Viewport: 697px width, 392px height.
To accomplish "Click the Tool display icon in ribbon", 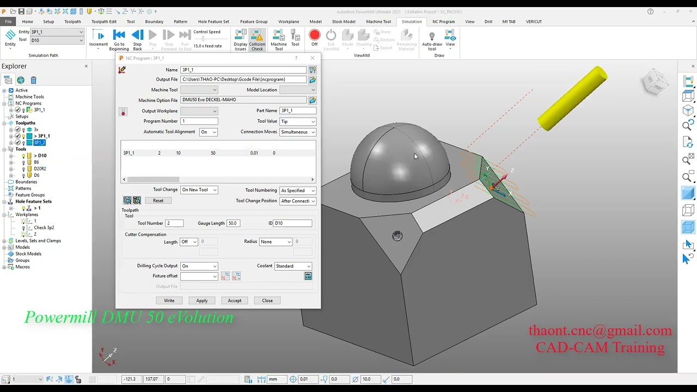I will (x=295, y=36).
